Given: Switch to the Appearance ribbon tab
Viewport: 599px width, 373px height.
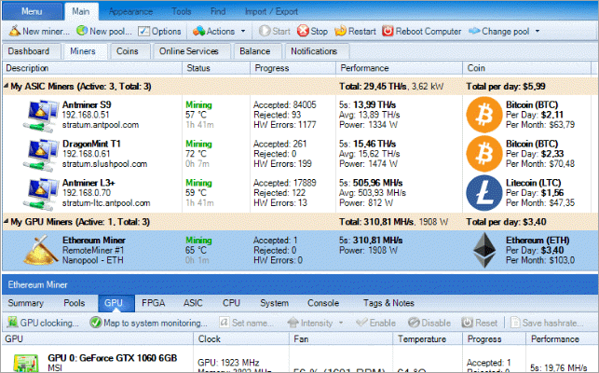Looking at the screenshot, I should pos(130,11).
